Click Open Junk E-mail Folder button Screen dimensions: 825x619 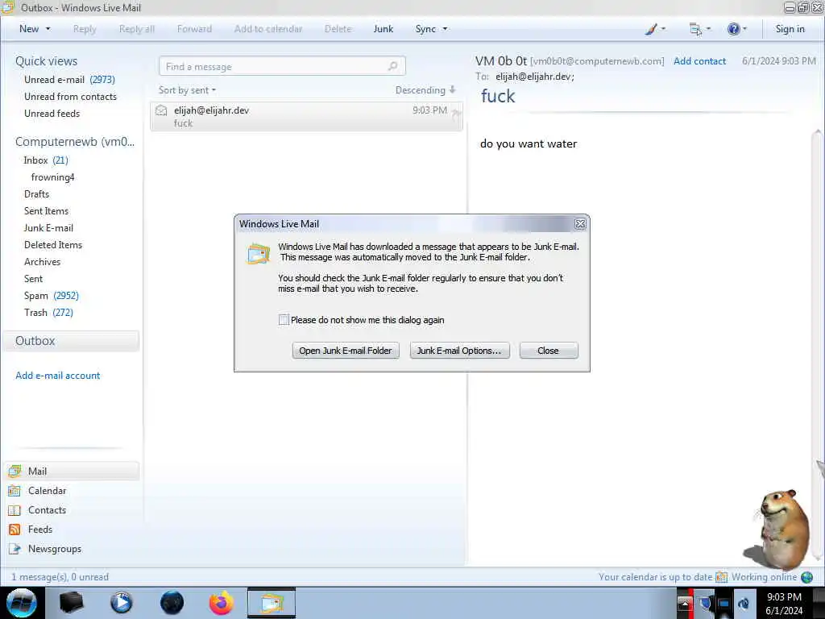[x=346, y=351]
